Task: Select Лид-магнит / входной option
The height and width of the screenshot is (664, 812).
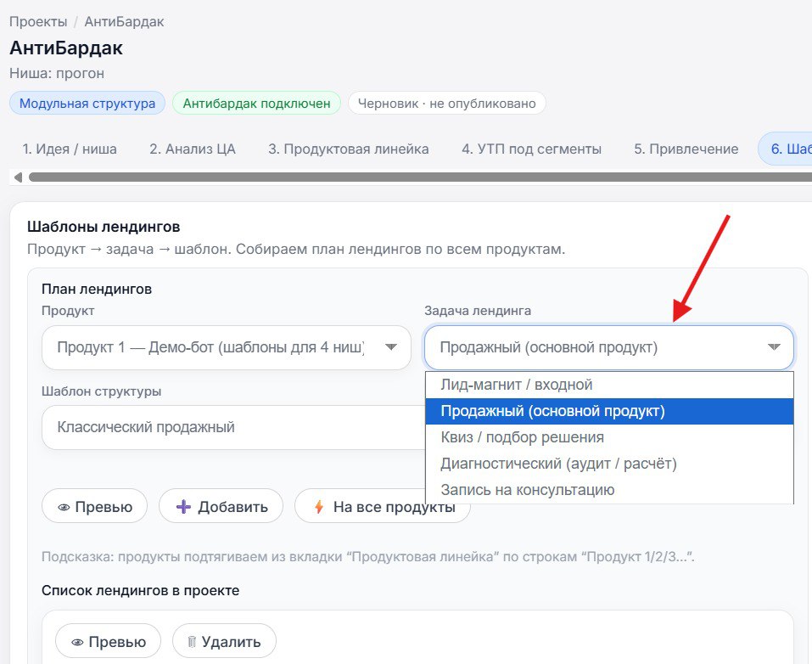Action: [x=516, y=385]
